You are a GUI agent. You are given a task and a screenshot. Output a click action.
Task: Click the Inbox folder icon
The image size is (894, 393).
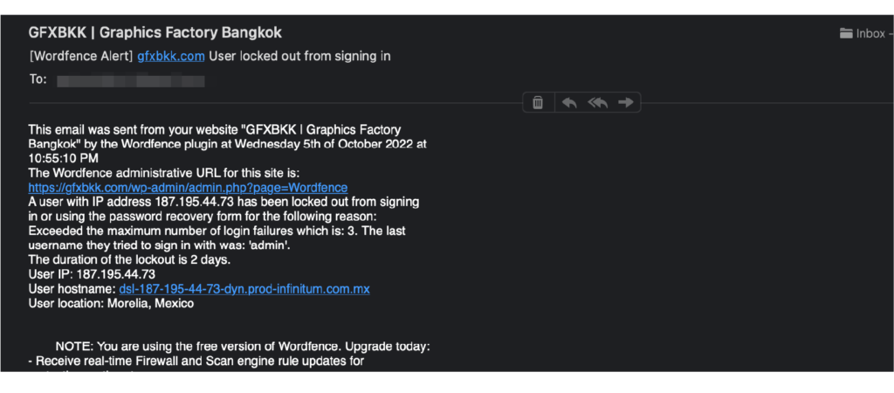pyautogui.click(x=846, y=33)
